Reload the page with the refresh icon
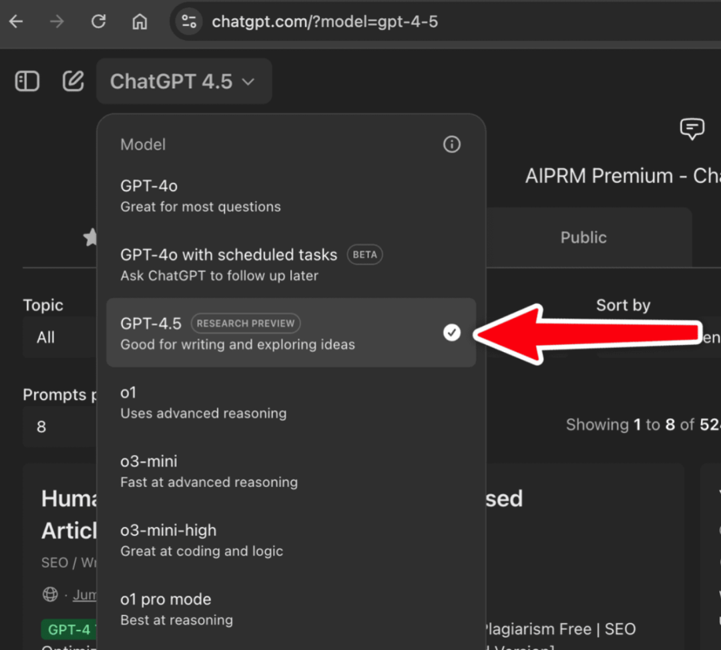The width and height of the screenshot is (721, 650). click(x=98, y=21)
